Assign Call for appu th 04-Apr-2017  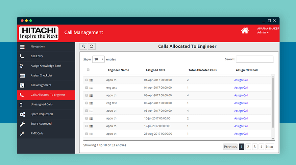(x=241, y=80)
